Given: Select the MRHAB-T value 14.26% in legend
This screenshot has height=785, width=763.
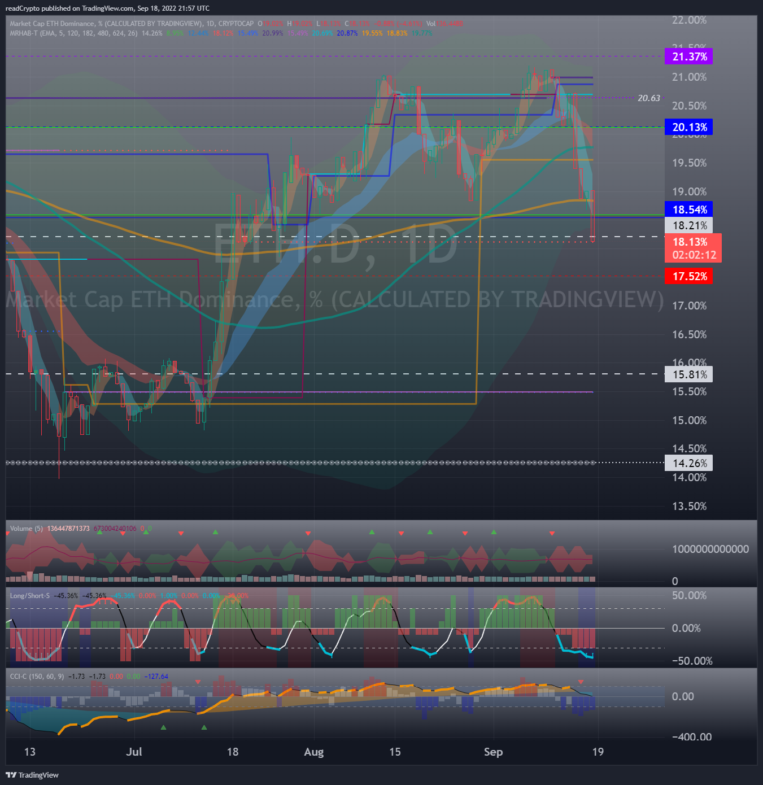Looking at the screenshot, I should coord(152,33).
